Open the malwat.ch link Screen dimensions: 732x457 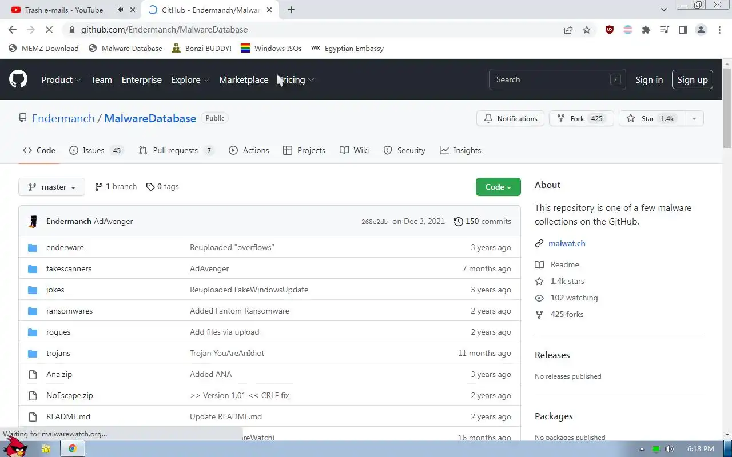[x=567, y=243]
